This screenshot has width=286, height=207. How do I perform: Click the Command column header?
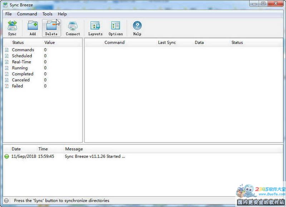[114, 42]
